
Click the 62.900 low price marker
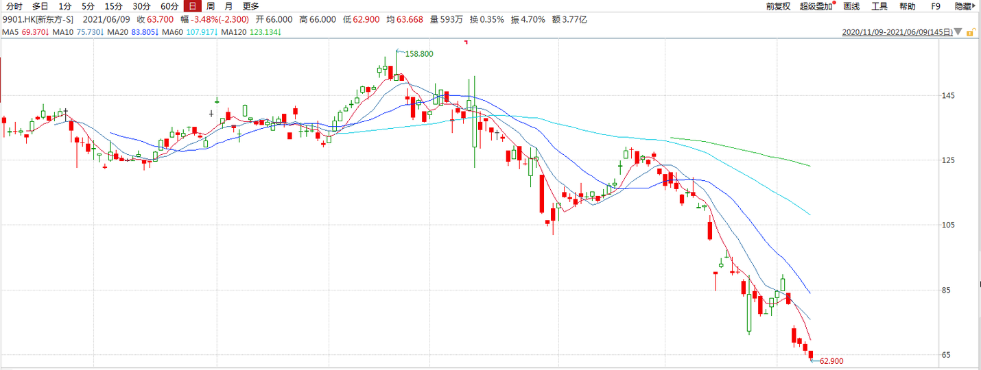(831, 361)
